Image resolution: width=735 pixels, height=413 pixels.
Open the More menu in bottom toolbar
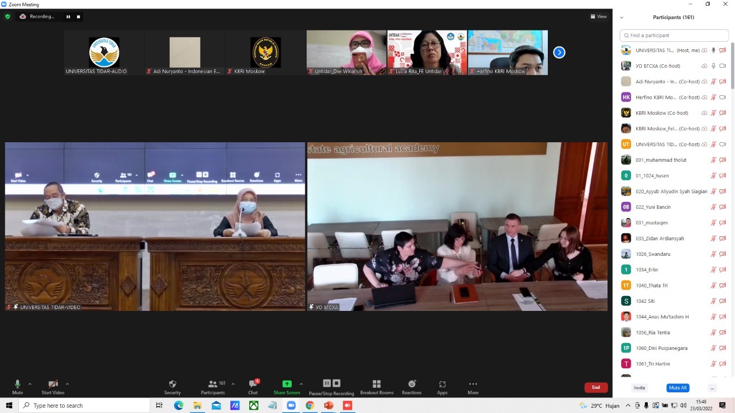pos(473,387)
